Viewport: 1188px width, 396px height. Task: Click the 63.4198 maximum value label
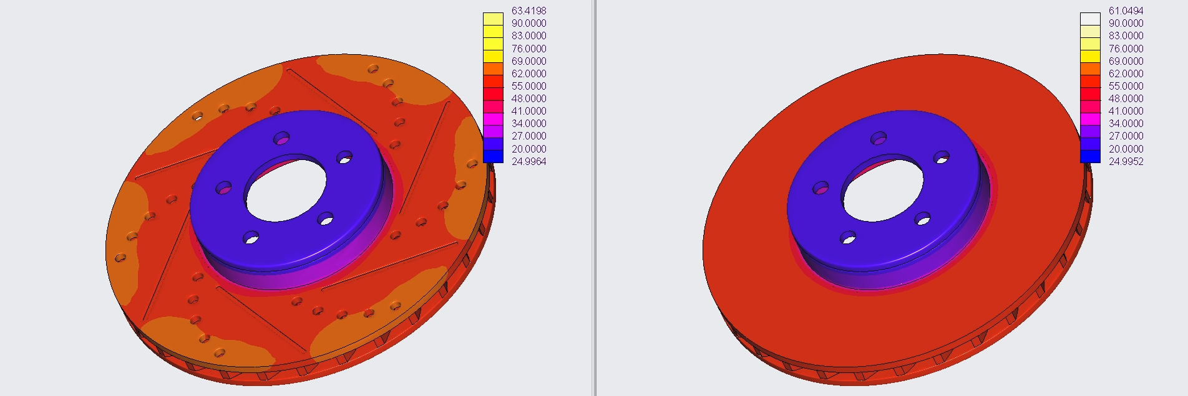point(528,11)
